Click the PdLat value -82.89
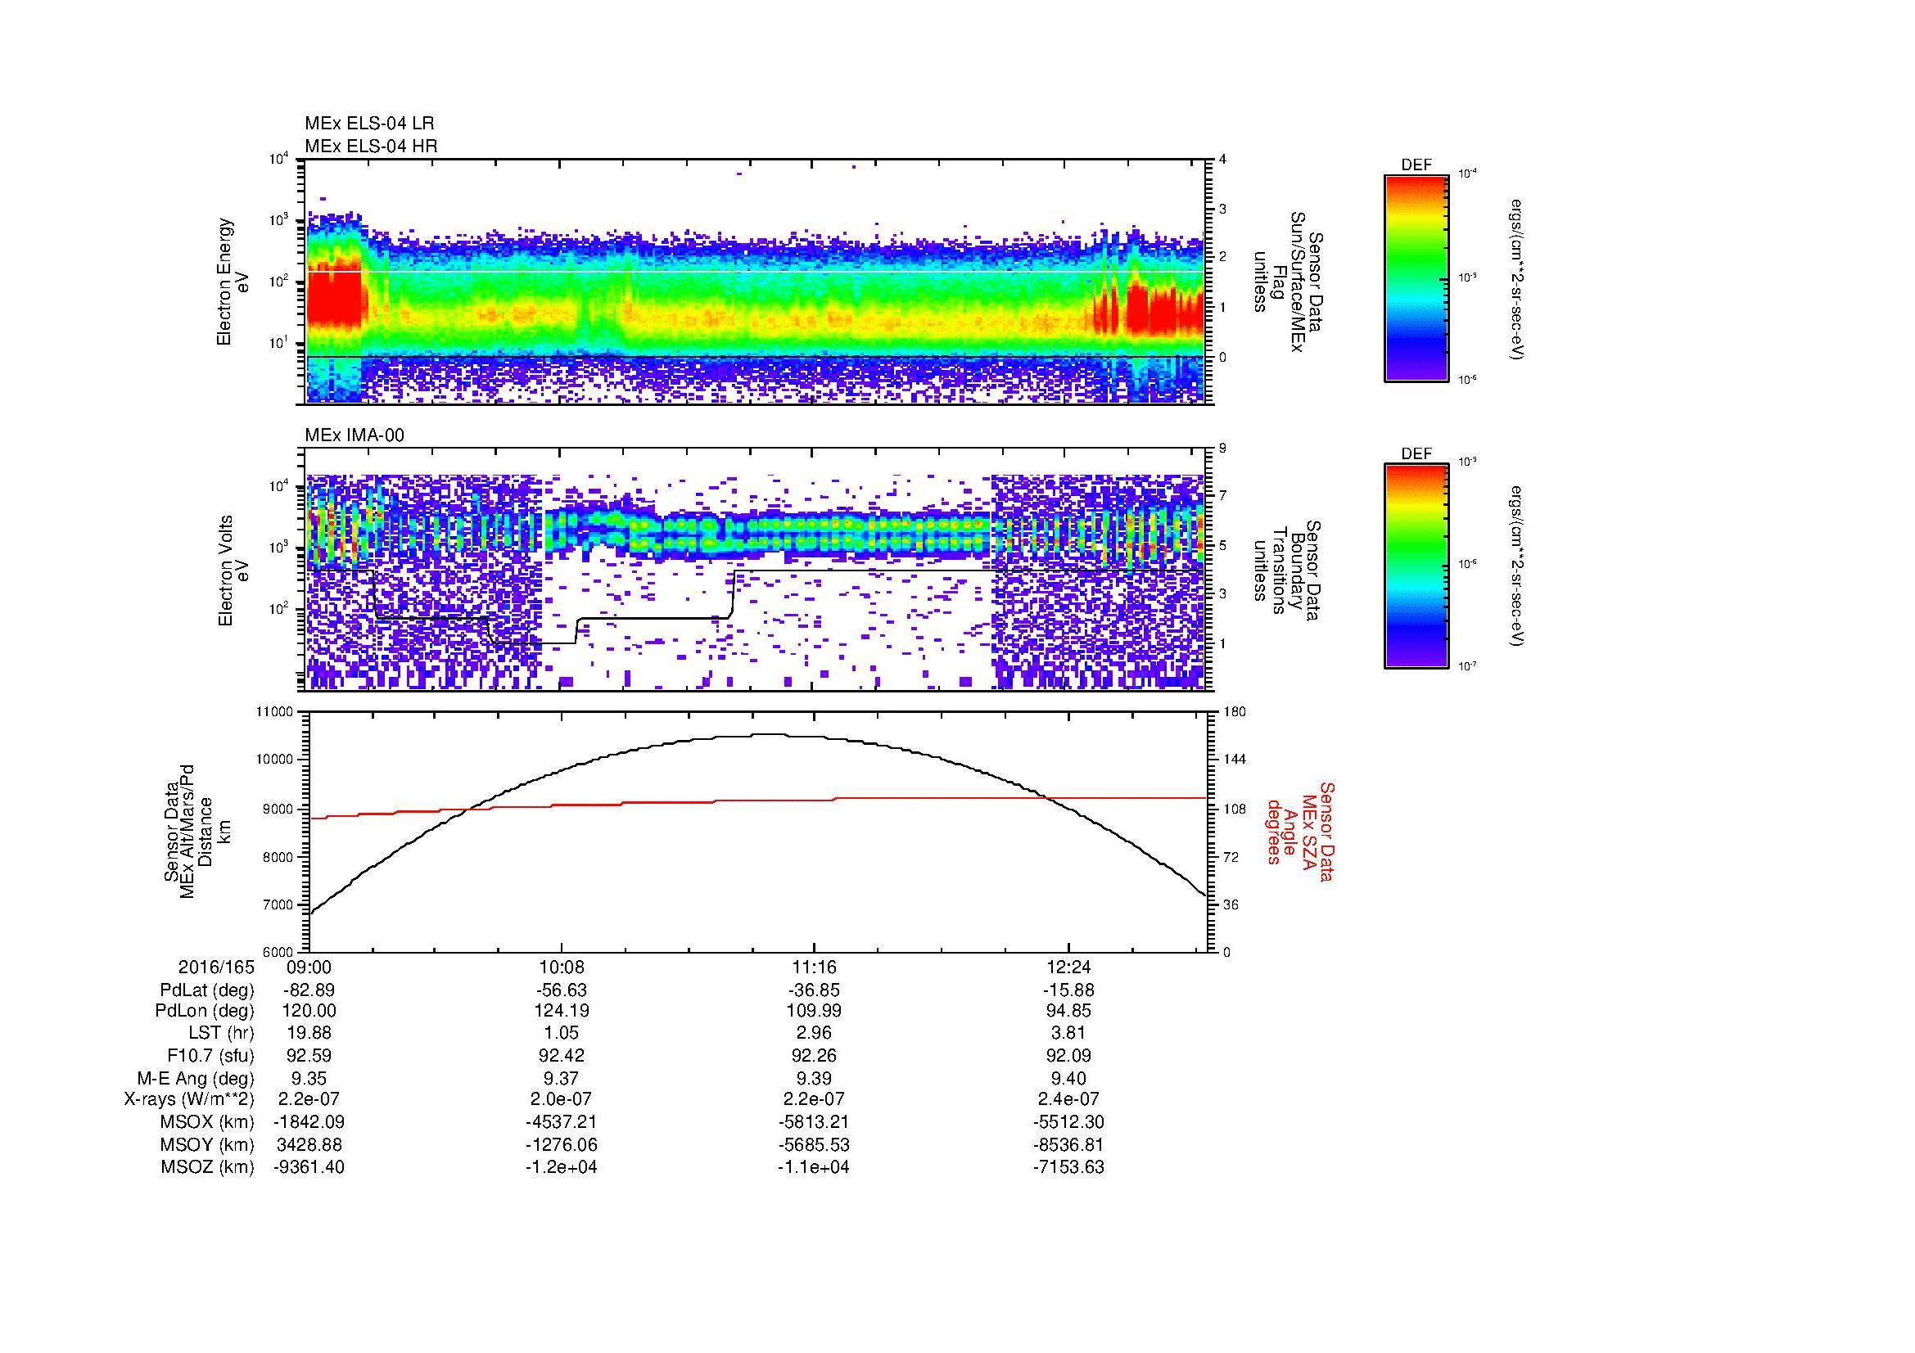 pyautogui.click(x=309, y=990)
